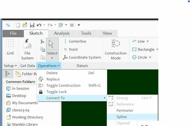Choose Delete from Operations menu
Viewport: 190px width, 126px height.
pyautogui.click(x=72, y=73)
